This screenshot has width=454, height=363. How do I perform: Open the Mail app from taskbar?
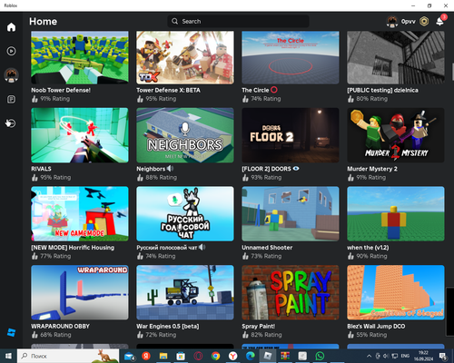click(x=130, y=356)
